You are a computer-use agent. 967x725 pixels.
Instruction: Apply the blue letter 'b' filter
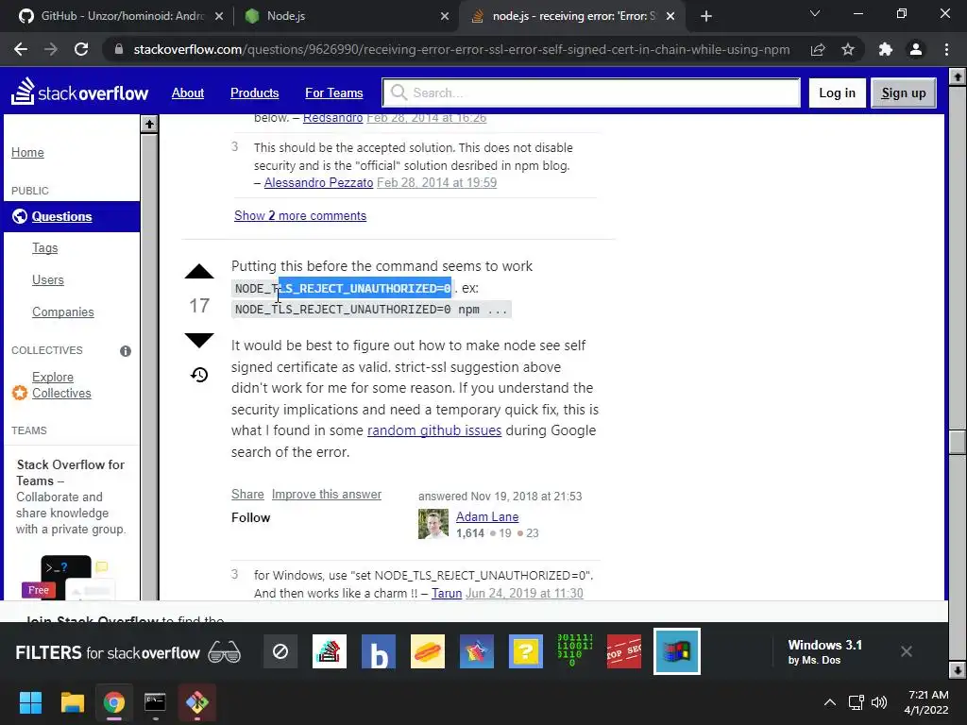pos(378,651)
